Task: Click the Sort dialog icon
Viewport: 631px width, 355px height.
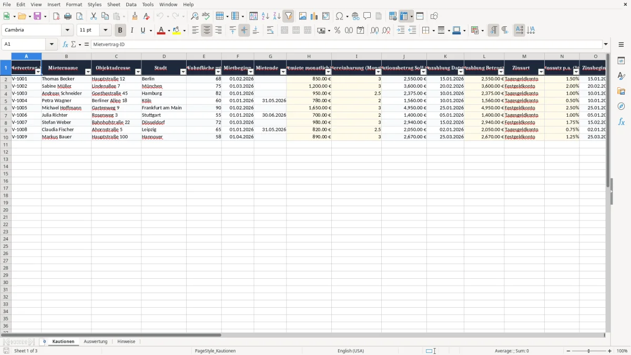Action: [x=253, y=16]
